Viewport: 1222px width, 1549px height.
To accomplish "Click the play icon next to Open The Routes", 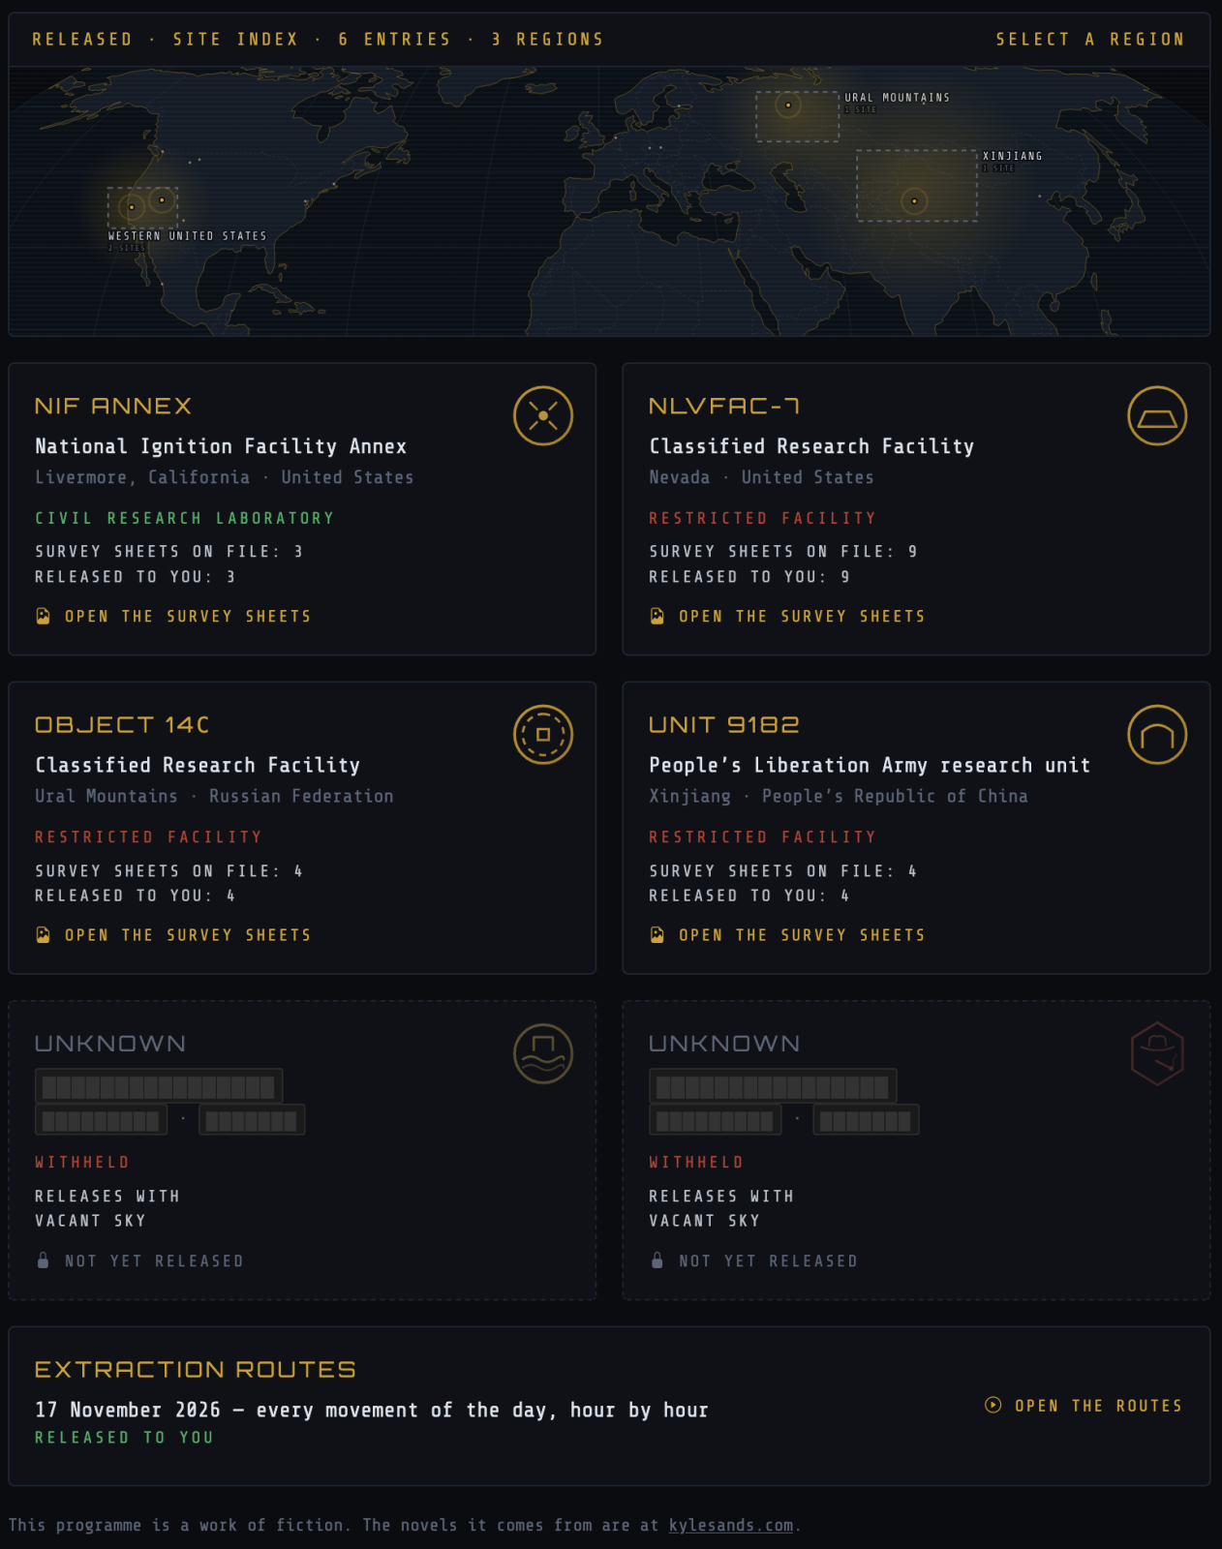I will pos(993,1405).
